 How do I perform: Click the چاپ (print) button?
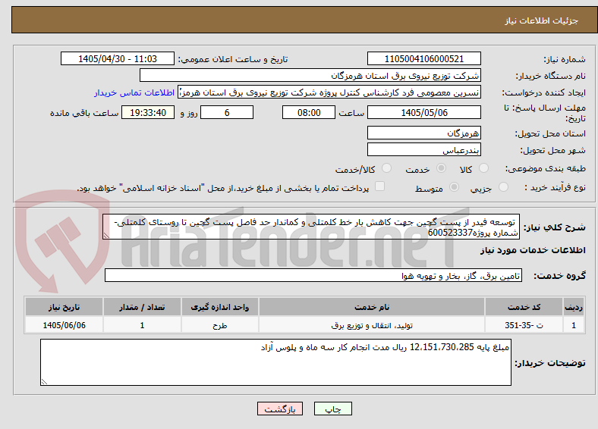point(332,409)
